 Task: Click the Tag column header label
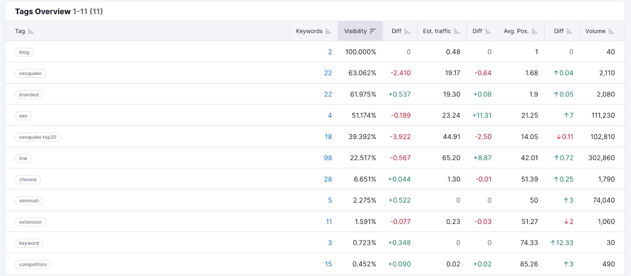pos(20,31)
